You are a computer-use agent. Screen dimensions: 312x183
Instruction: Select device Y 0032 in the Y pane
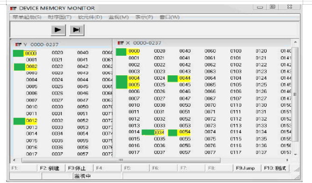[x=57, y=121]
